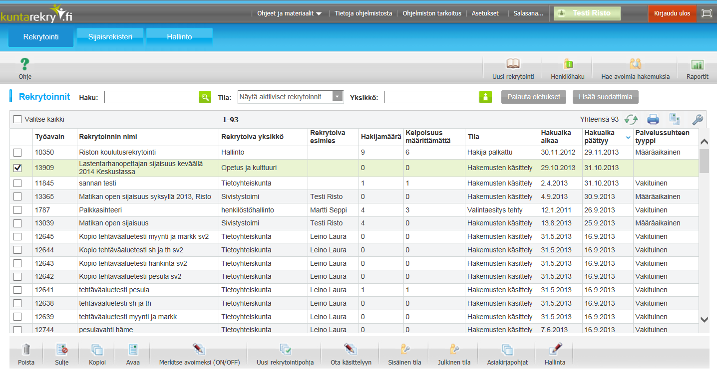Switch to Hallinto tab

pyautogui.click(x=179, y=37)
